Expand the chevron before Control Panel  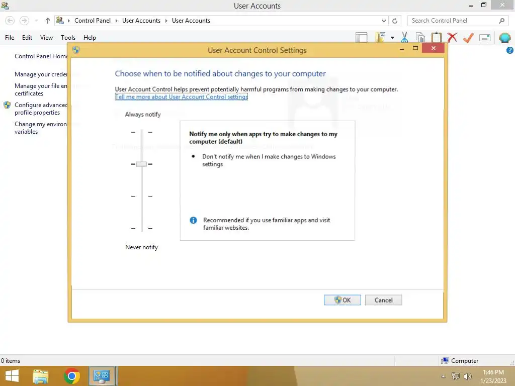pos(69,21)
